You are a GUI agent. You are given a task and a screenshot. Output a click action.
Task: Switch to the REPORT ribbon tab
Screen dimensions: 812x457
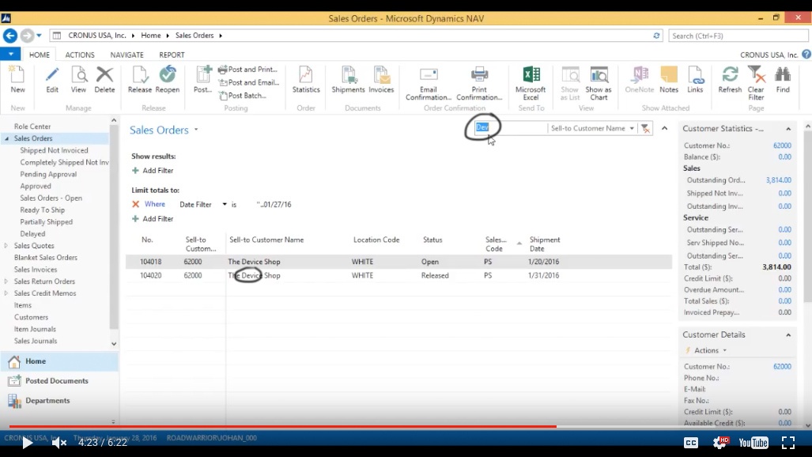[x=172, y=55]
